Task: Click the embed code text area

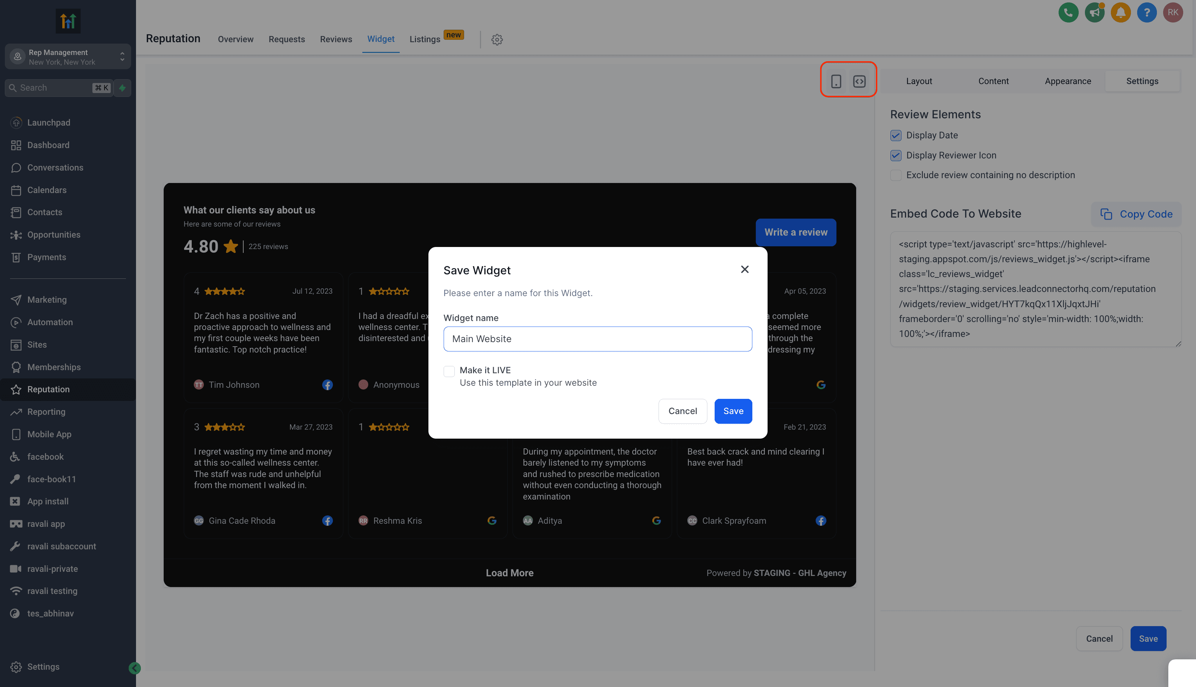Action: (1035, 289)
